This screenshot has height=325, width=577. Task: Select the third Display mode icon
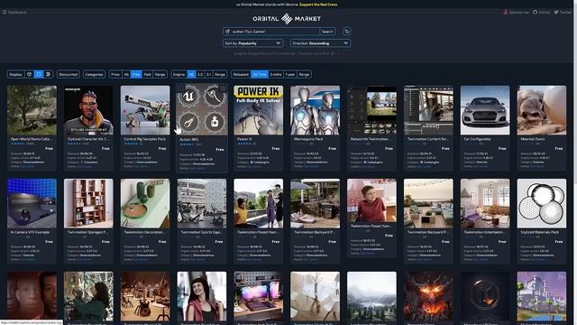(x=48, y=74)
